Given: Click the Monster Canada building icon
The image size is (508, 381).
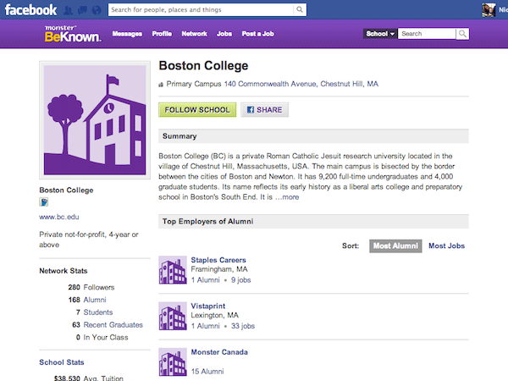Looking at the screenshot, I should 173,362.
